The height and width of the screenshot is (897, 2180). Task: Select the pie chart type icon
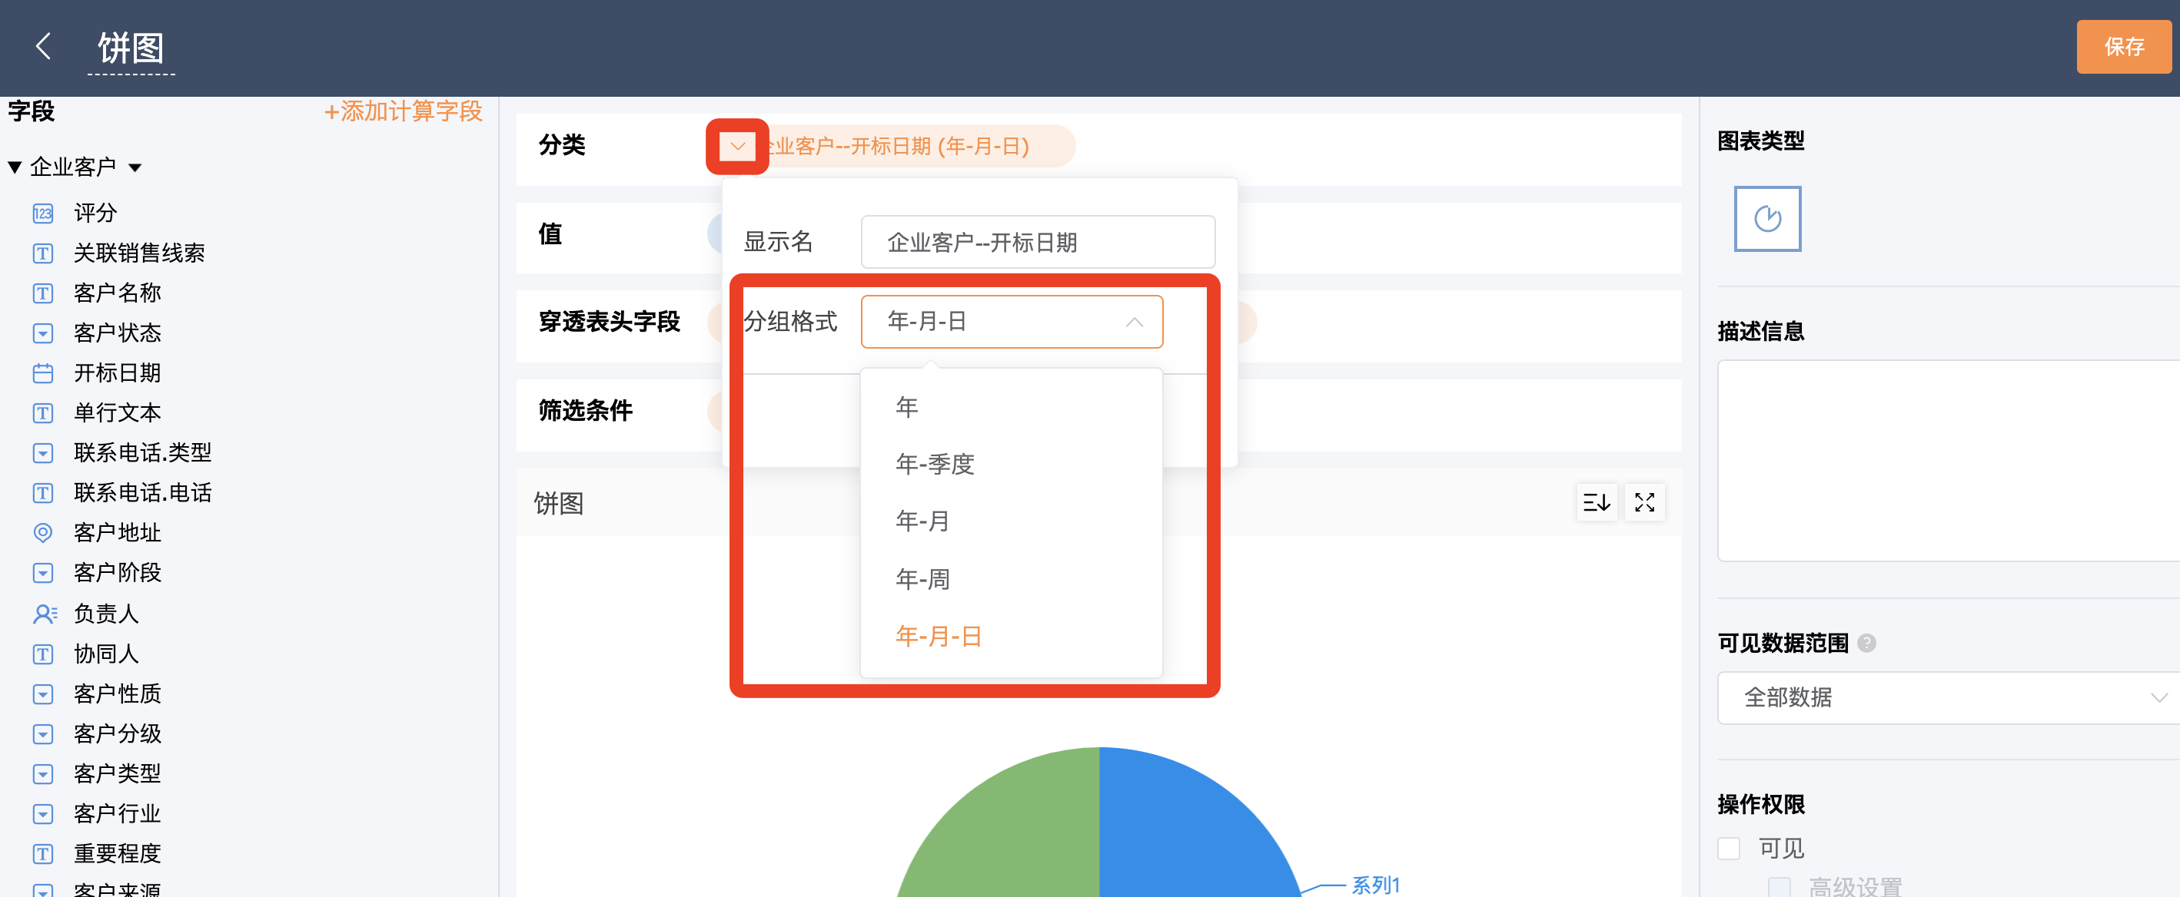point(1767,218)
